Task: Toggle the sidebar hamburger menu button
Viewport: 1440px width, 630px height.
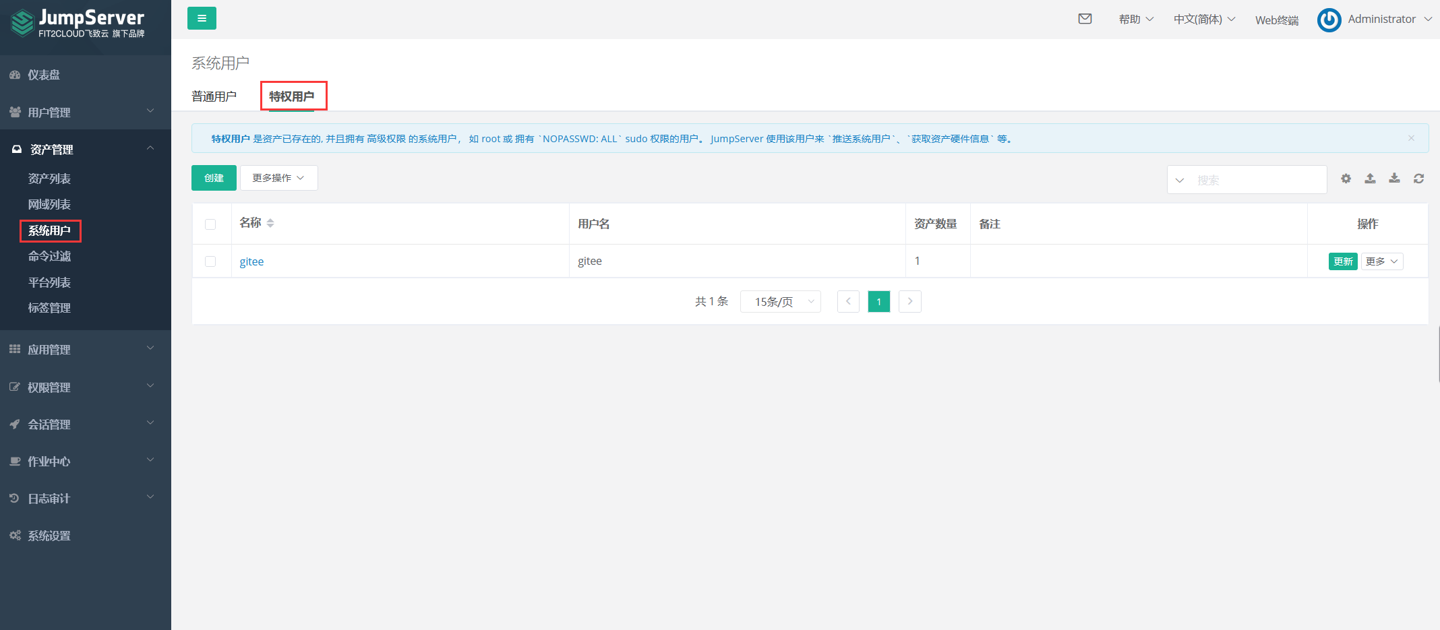Action: (202, 18)
